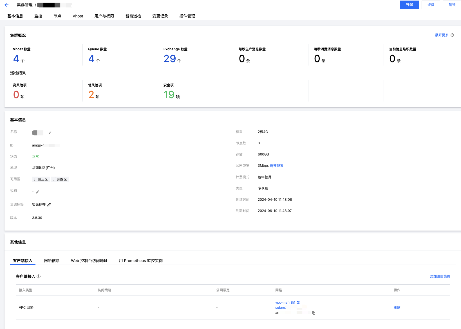This screenshot has width=461, height=329.
Task: Click the pencil icon to edit cluster name
Action: (50, 133)
